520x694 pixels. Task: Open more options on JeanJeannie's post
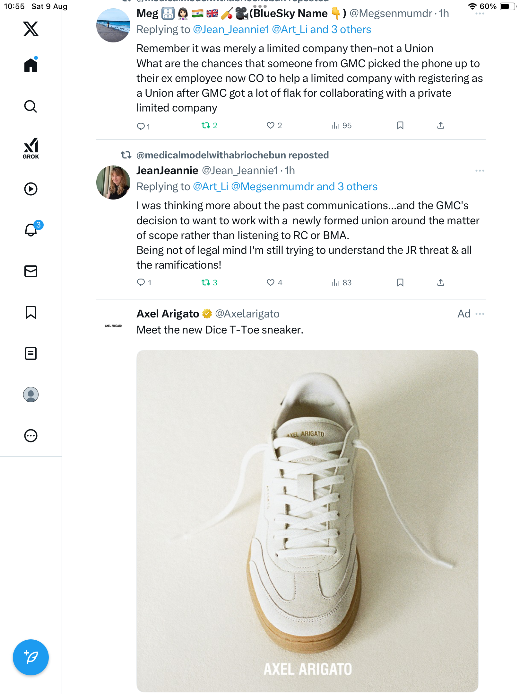pos(480,171)
